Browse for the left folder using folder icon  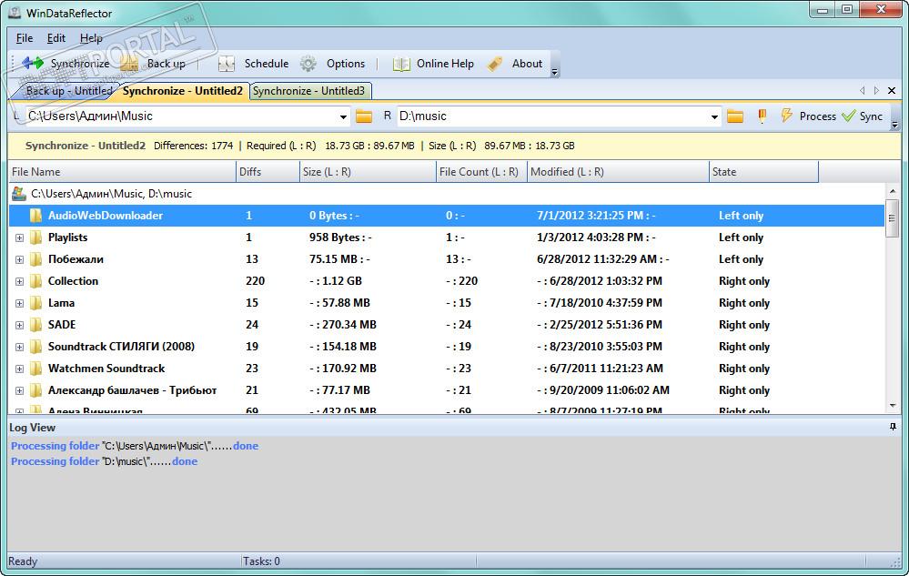tap(364, 116)
